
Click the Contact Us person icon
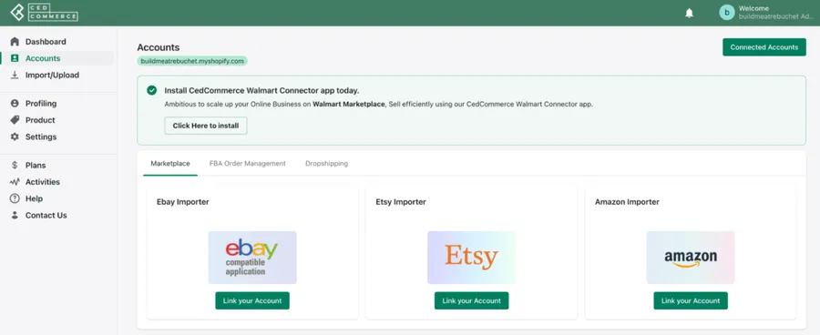click(15, 216)
